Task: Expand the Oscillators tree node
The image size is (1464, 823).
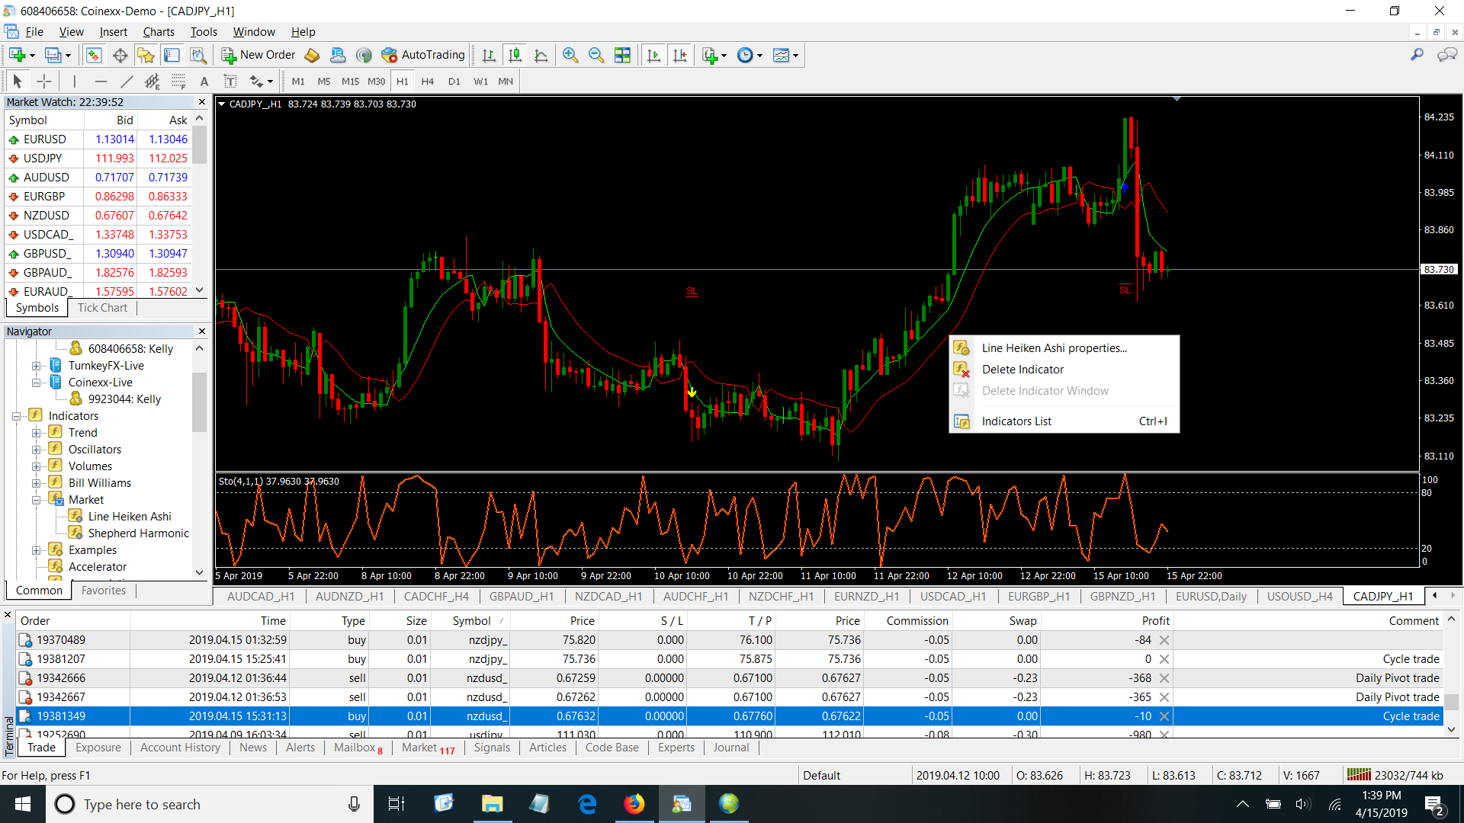Action: (36, 450)
